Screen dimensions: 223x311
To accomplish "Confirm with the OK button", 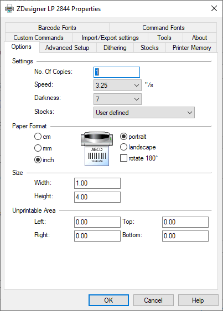I will pos(108,300).
